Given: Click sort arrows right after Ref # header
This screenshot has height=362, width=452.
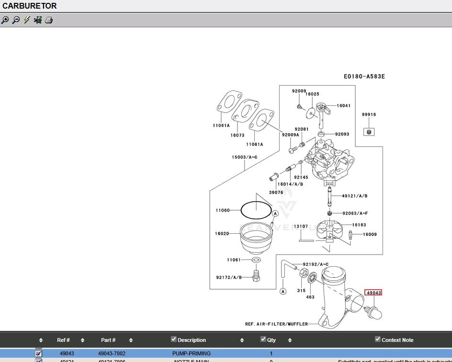Looking at the screenshot, I should point(82,340).
